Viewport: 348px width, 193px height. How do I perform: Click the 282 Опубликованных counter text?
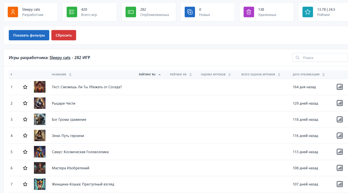[155, 12]
